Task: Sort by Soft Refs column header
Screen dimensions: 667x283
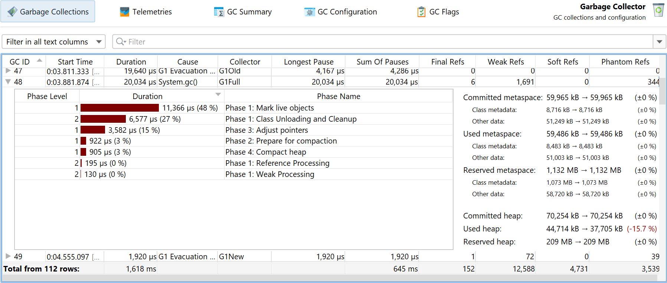Action: pos(563,62)
